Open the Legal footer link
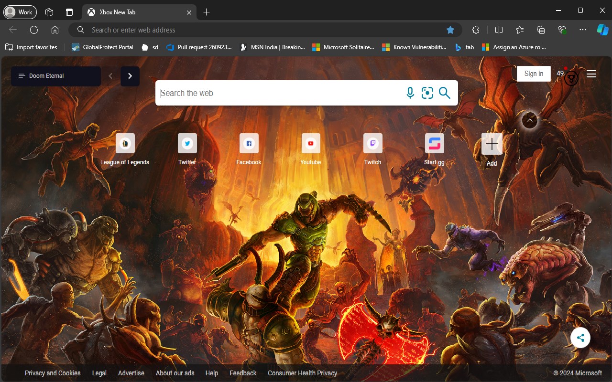Viewport: 612px width, 382px height. (x=99, y=373)
